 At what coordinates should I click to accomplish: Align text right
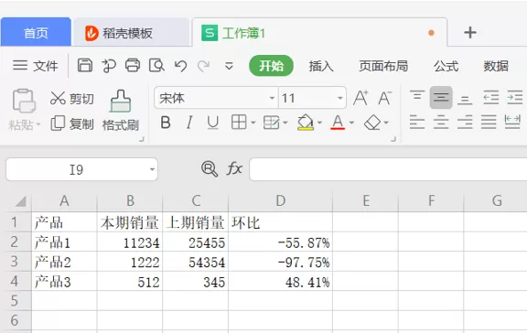click(x=465, y=122)
